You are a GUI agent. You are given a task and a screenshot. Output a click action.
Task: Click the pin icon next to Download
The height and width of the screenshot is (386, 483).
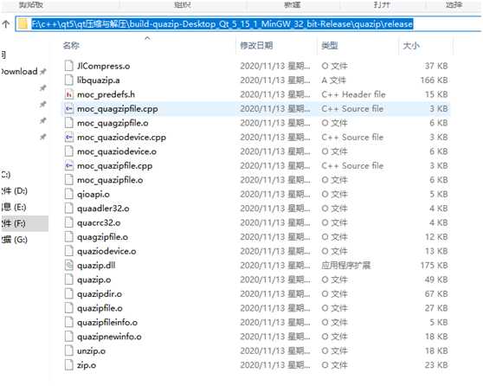point(43,72)
